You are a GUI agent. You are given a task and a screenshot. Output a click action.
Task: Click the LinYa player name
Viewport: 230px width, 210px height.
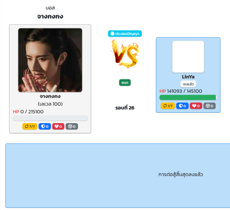188,77
